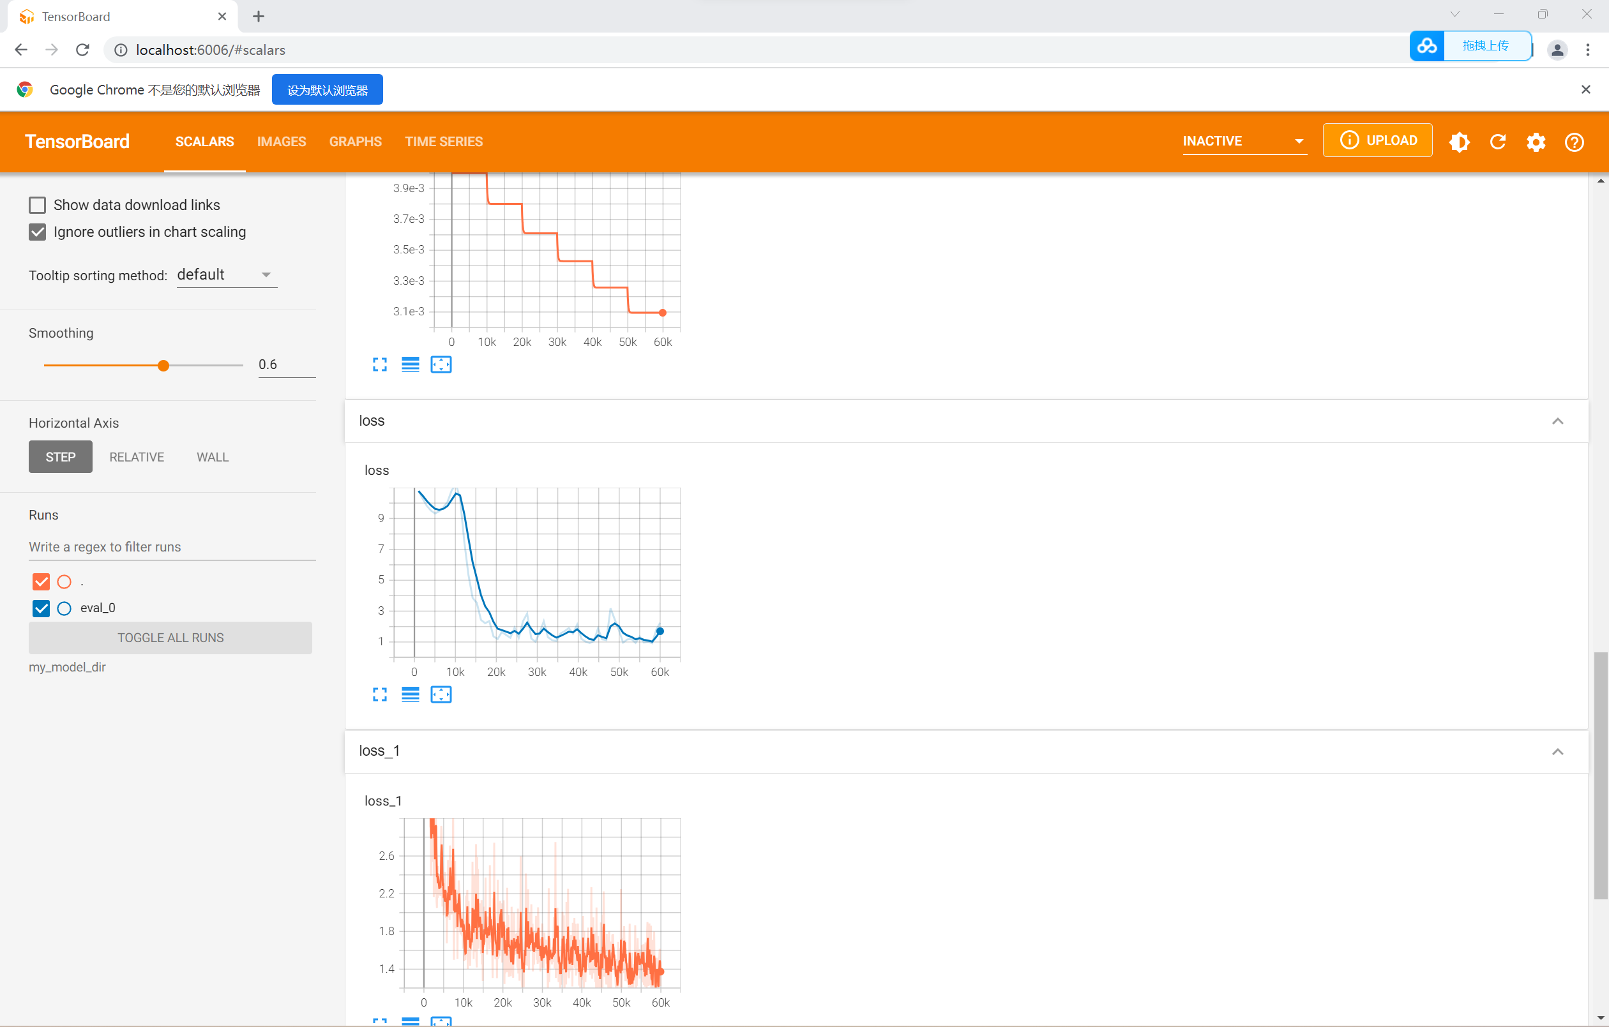Open the INACTIVE plugins dropdown
The width and height of the screenshot is (1609, 1027).
coord(1244,141)
